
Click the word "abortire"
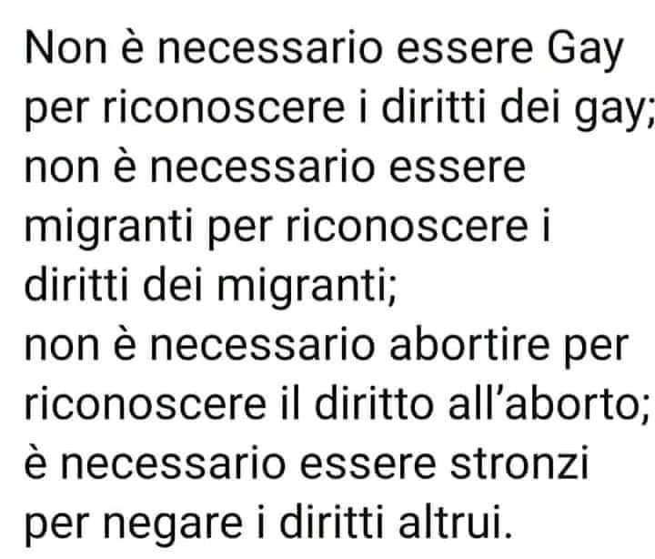(469, 343)
